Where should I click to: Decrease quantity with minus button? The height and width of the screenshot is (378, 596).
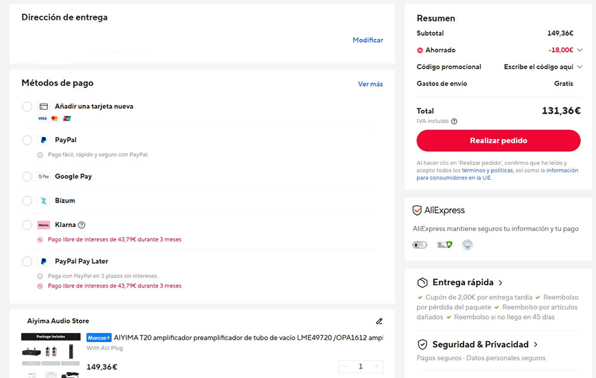345,367
